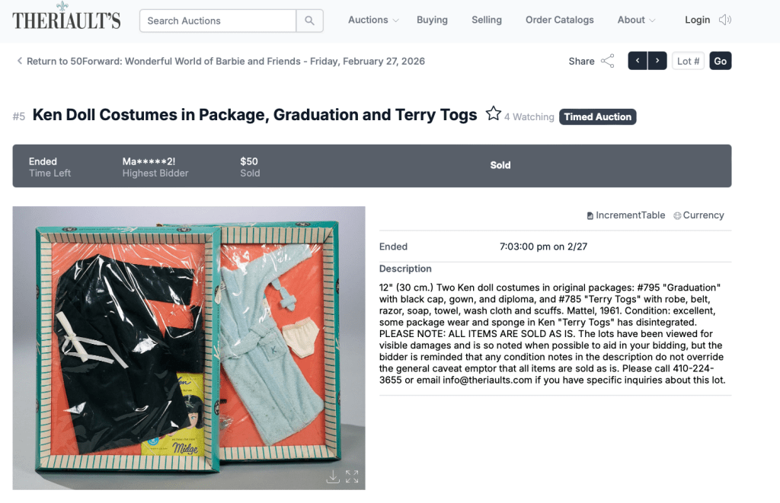Click the share icon

click(x=607, y=62)
